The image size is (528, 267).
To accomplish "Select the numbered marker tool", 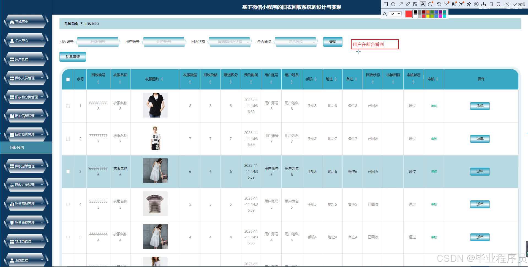I will pyautogui.click(x=430, y=4).
